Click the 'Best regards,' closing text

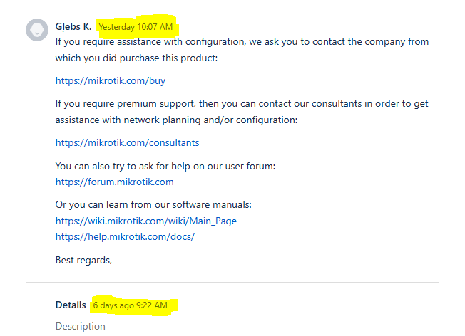coord(83,260)
